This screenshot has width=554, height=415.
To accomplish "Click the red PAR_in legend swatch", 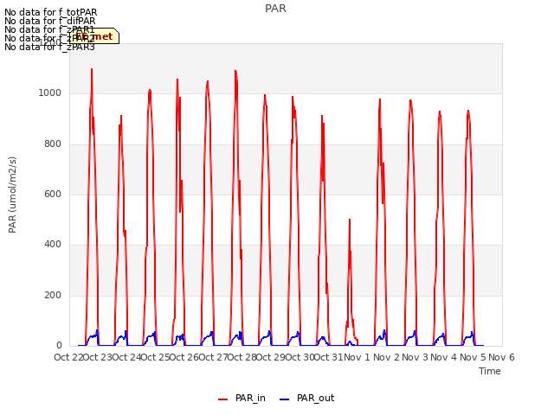I will coord(223,399).
